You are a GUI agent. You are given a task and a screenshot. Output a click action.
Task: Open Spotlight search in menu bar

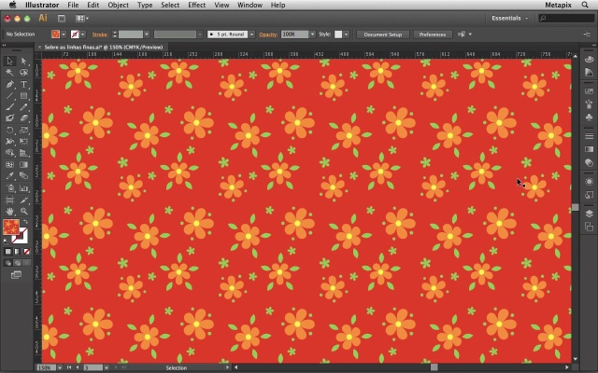point(585,5)
